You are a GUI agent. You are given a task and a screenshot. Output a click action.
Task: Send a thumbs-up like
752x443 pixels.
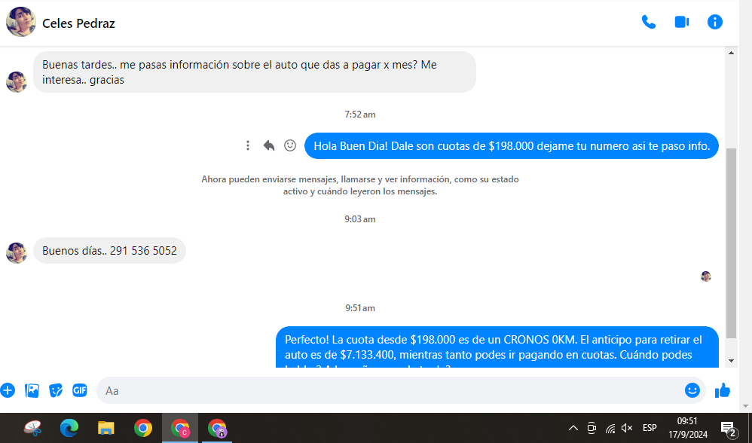click(723, 390)
